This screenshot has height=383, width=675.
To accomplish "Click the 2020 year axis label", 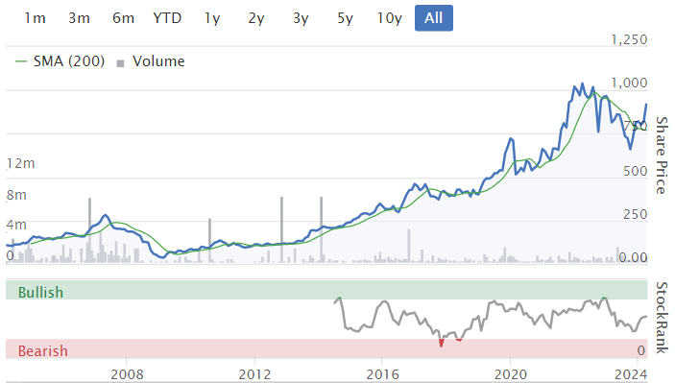I will (x=510, y=374).
